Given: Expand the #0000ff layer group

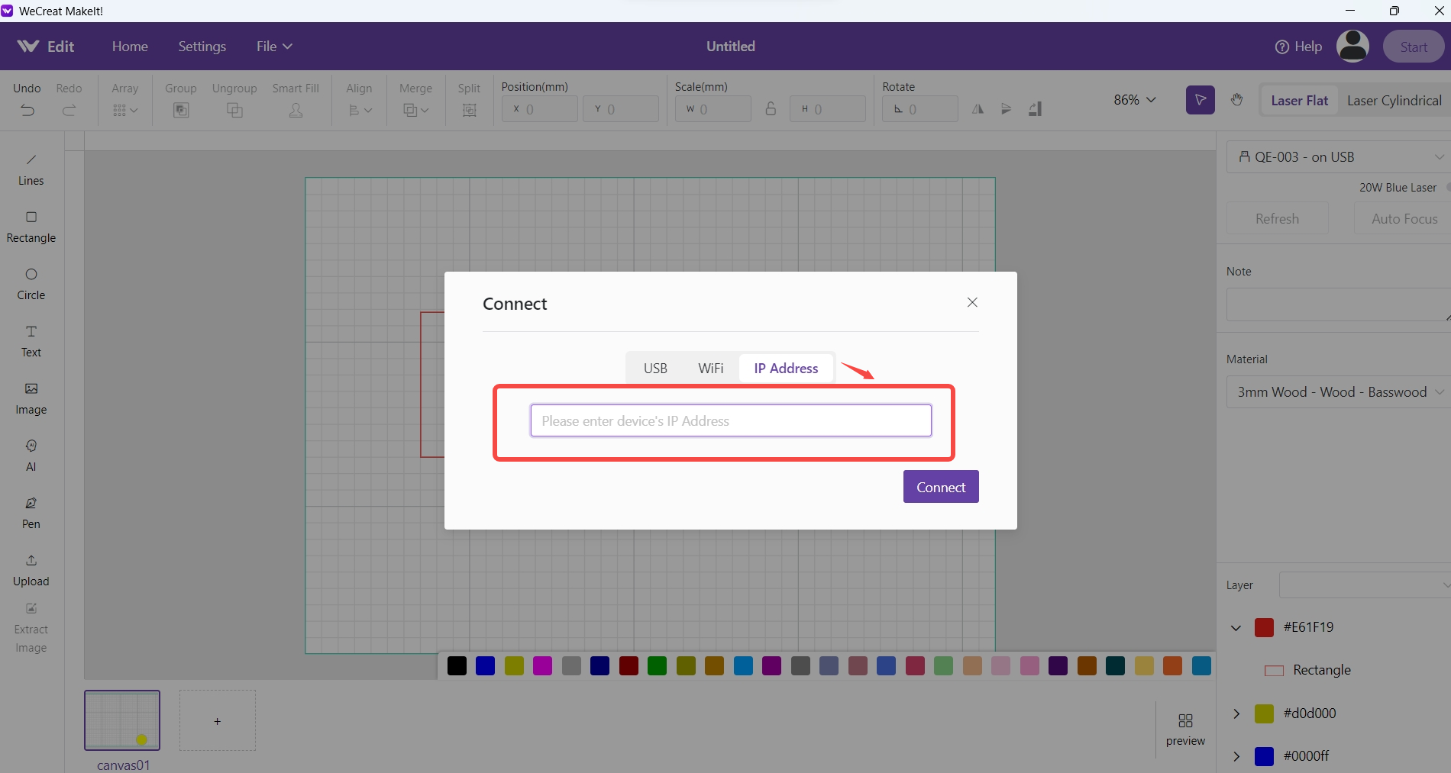Looking at the screenshot, I should tap(1236, 756).
